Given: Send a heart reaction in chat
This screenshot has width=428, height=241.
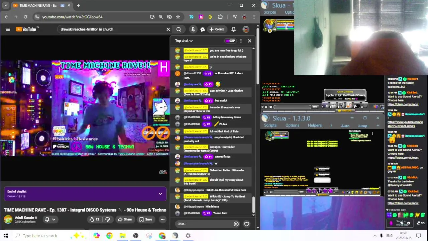Looking at the screenshot, I should pyautogui.click(x=246, y=224).
